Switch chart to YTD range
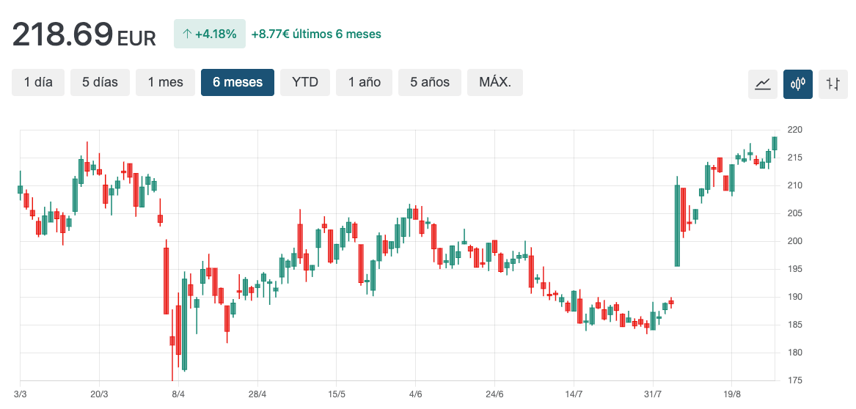 coord(305,82)
